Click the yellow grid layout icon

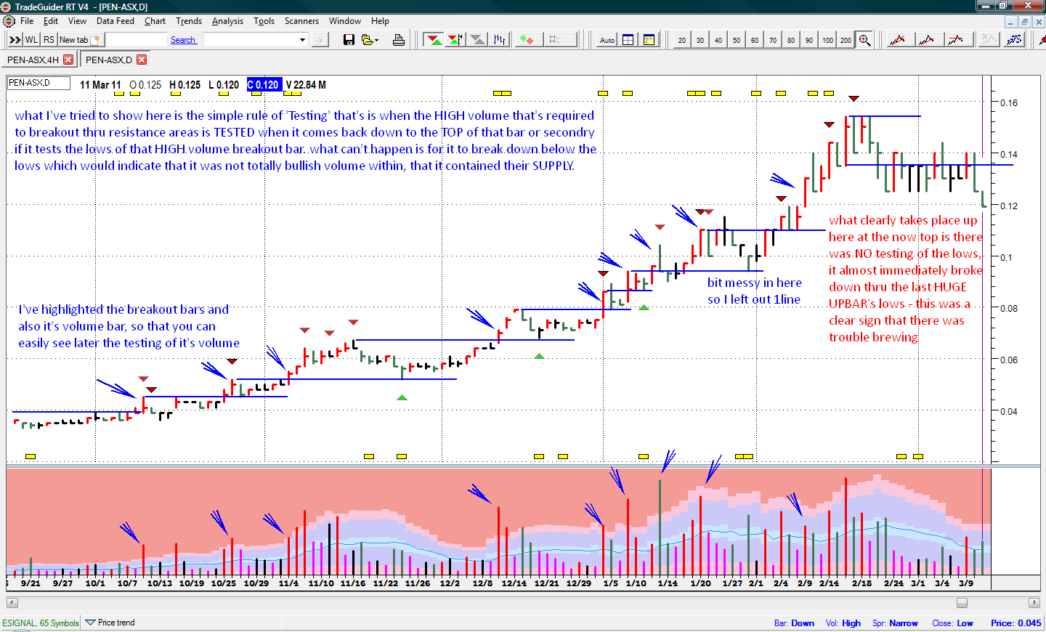coord(649,40)
